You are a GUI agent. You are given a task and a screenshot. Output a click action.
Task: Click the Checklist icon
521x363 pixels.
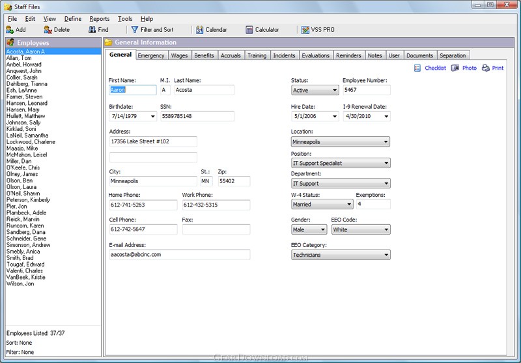tap(417, 68)
